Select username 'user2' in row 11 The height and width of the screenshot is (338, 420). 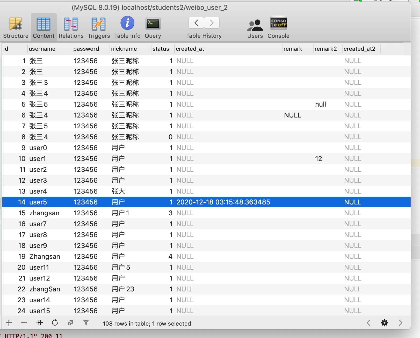pos(38,170)
